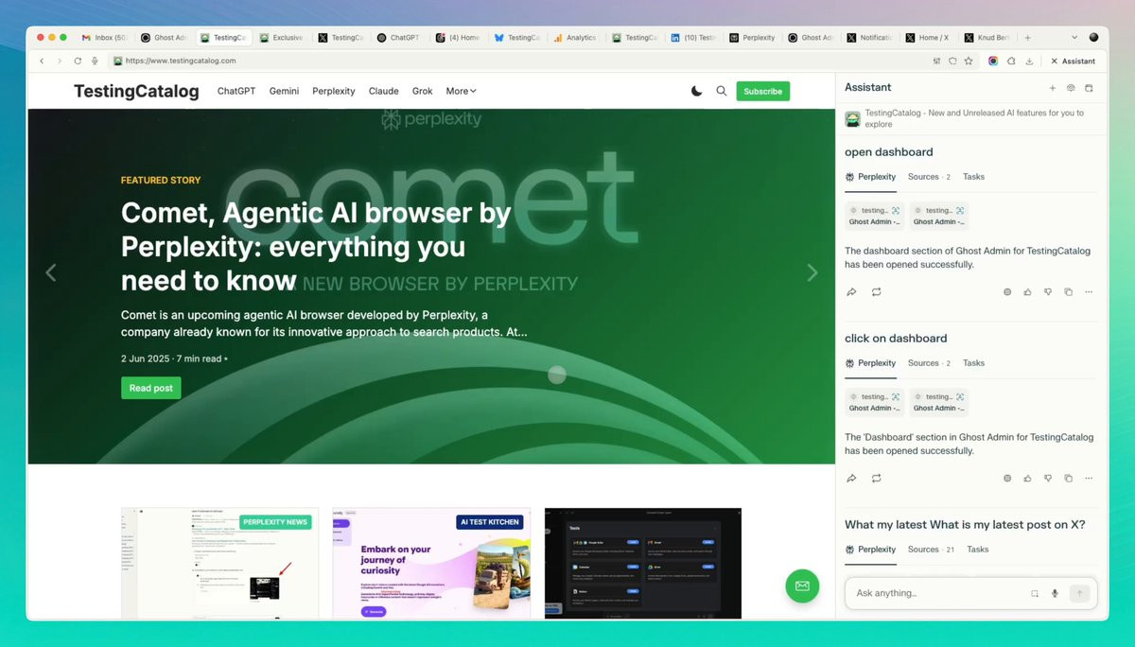Open the Grok navigation link
Viewport: 1135px width, 647px height.
tap(422, 91)
